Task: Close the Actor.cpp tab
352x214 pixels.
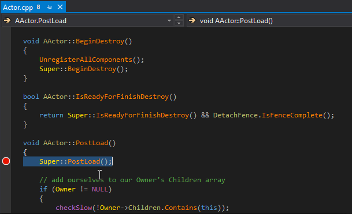Action: (60, 7)
